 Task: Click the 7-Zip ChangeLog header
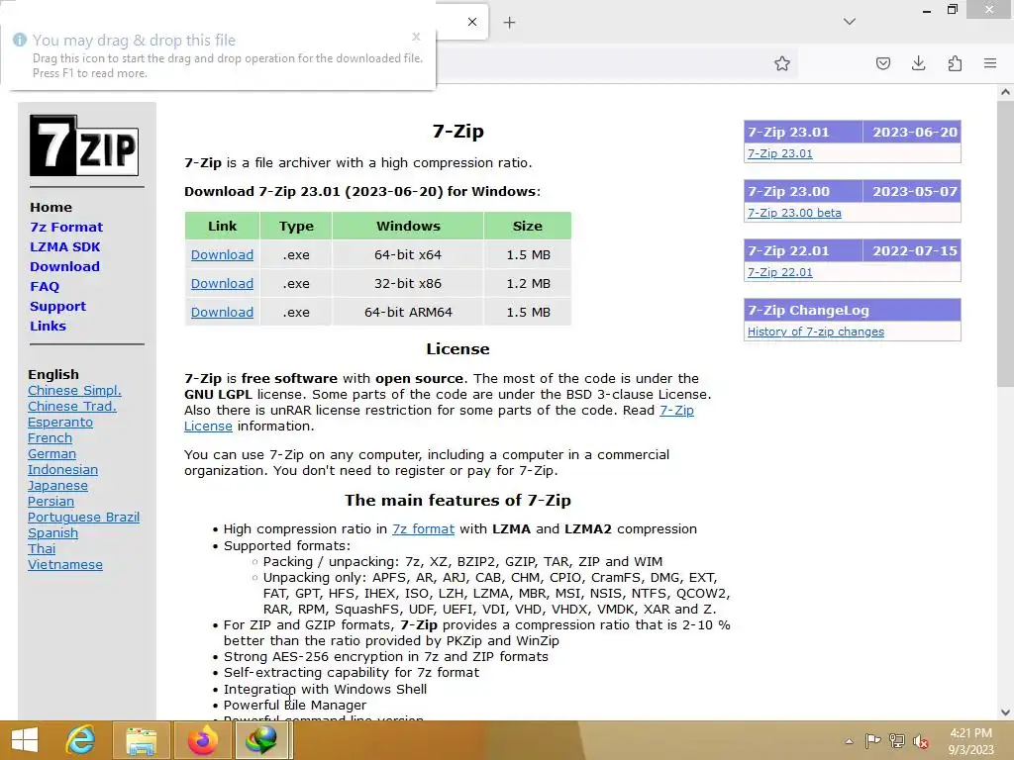pyautogui.click(x=853, y=310)
